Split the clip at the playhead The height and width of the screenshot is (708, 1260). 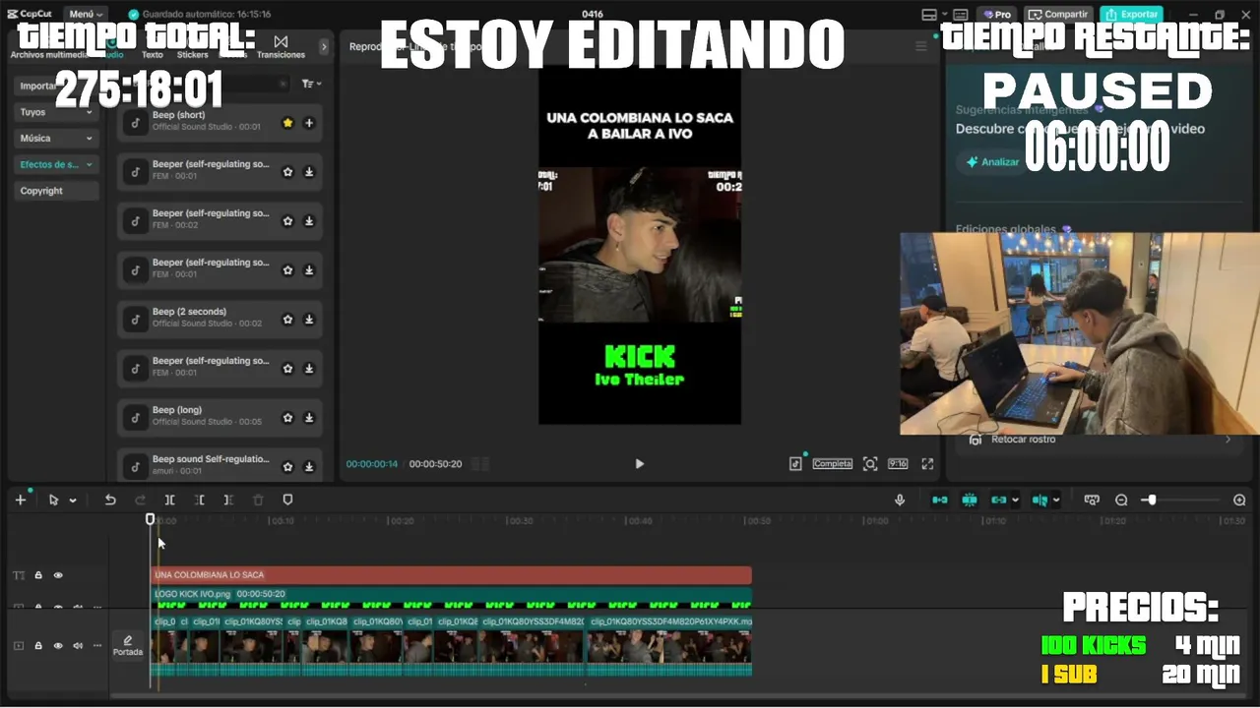click(x=169, y=500)
